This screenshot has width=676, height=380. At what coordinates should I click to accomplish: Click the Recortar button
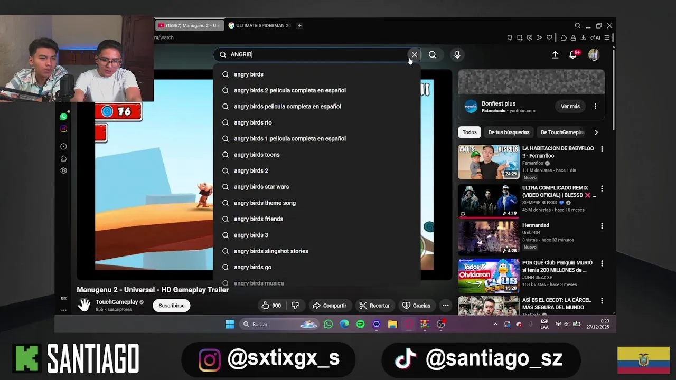tap(374, 306)
